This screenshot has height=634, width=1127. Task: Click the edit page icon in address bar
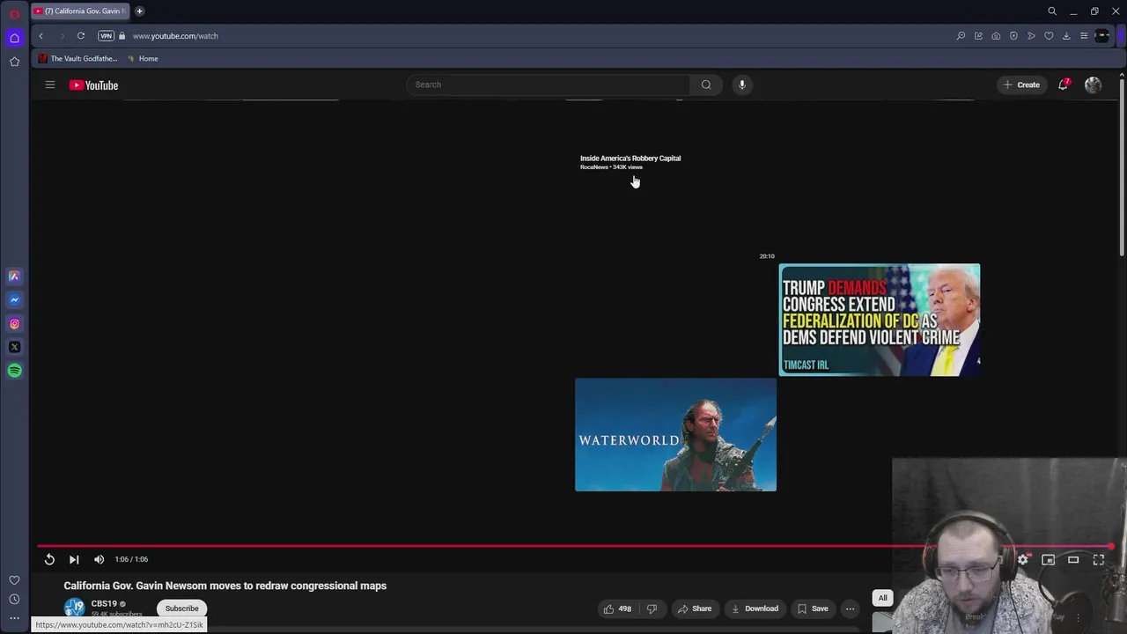pyautogui.click(x=978, y=36)
